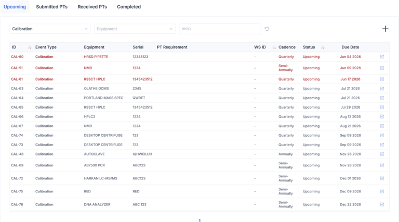
Task: Click the Dec 01 2026 due date
Action: [350, 178]
